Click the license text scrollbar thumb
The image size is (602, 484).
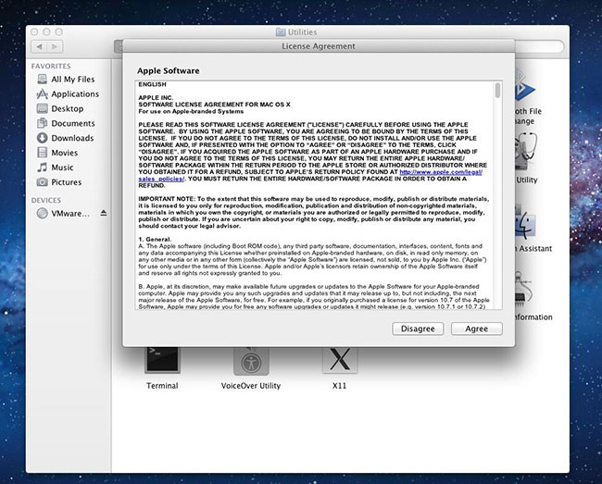click(497, 91)
